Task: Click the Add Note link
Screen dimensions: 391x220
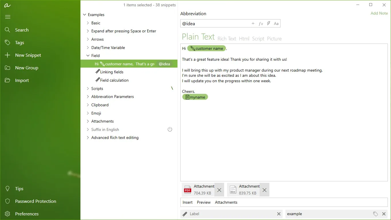Action: (x=379, y=13)
